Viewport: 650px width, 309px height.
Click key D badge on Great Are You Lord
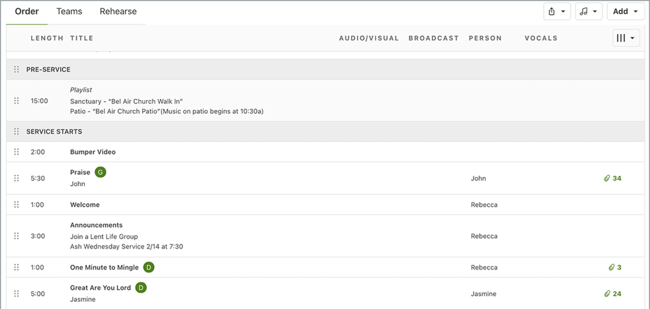tap(141, 288)
